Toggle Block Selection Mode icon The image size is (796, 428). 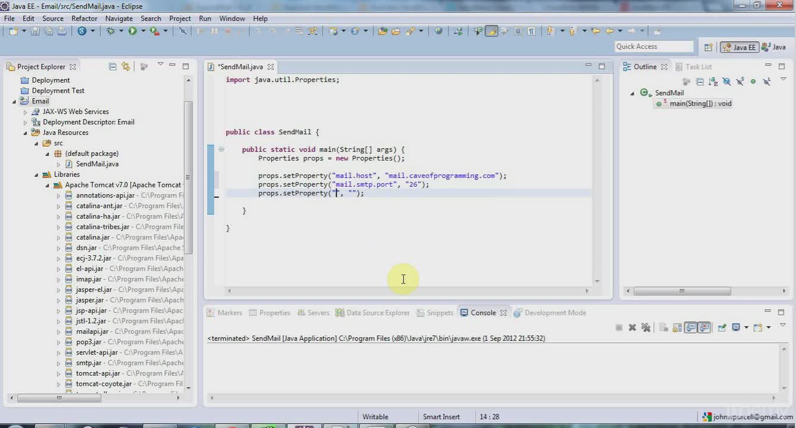pos(518,31)
